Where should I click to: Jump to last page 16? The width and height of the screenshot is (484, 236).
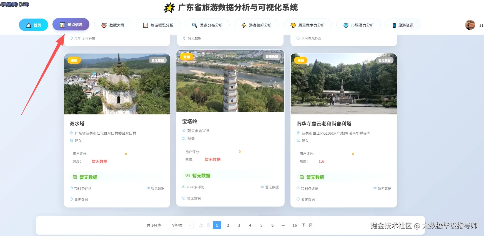tap(295, 225)
